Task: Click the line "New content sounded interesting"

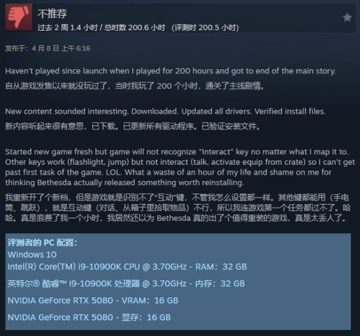Action: pos(166,112)
